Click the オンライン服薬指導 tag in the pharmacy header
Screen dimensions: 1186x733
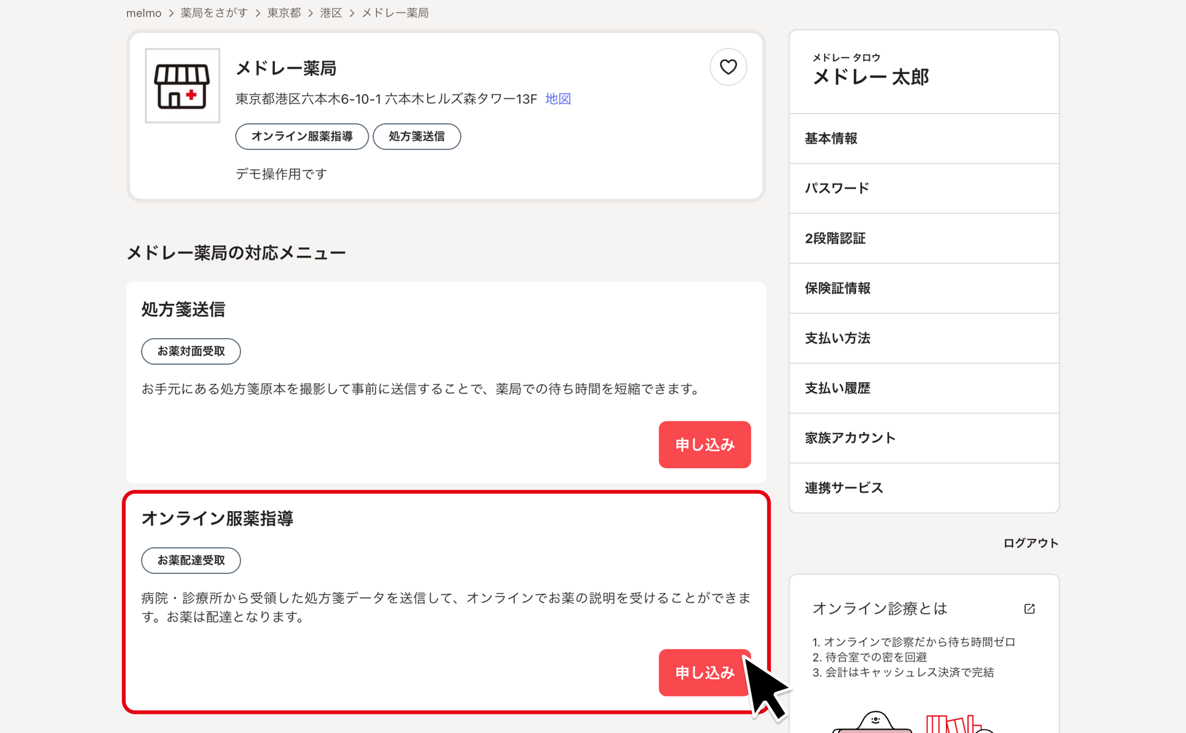pyautogui.click(x=301, y=137)
